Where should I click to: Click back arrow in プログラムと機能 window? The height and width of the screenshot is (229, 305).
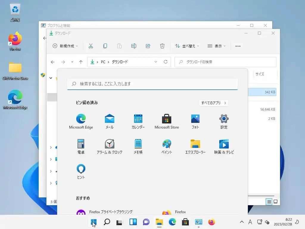[x=45, y=38]
